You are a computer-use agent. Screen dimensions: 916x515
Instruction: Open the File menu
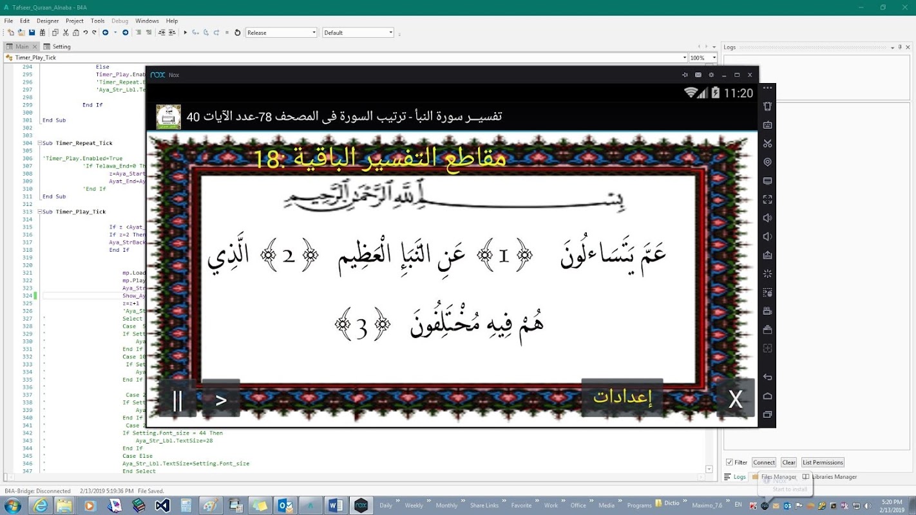pyautogui.click(x=8, y=21)
